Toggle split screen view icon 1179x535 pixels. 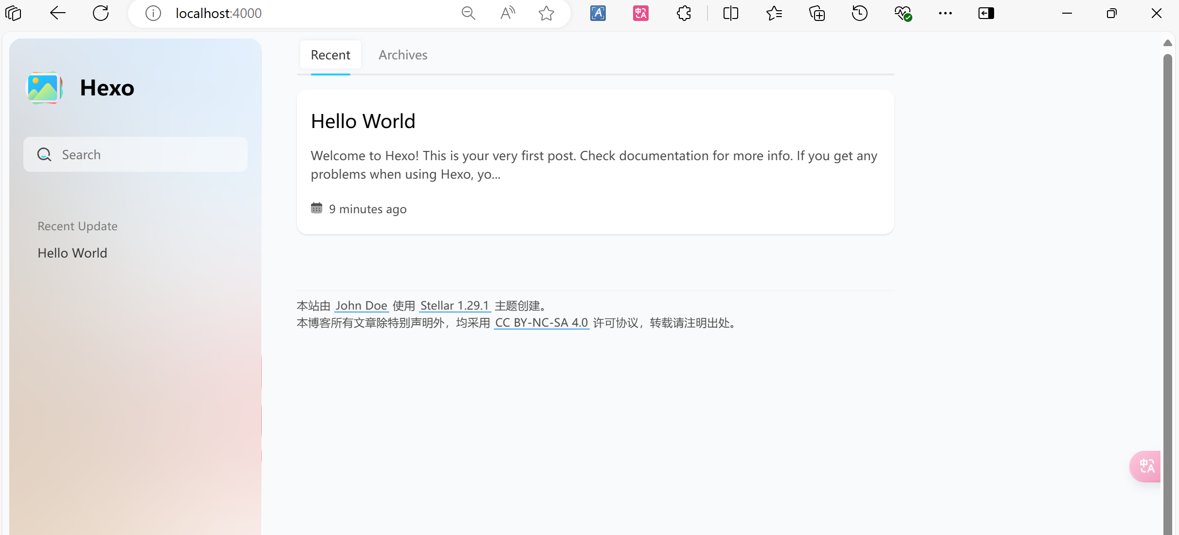730,13
